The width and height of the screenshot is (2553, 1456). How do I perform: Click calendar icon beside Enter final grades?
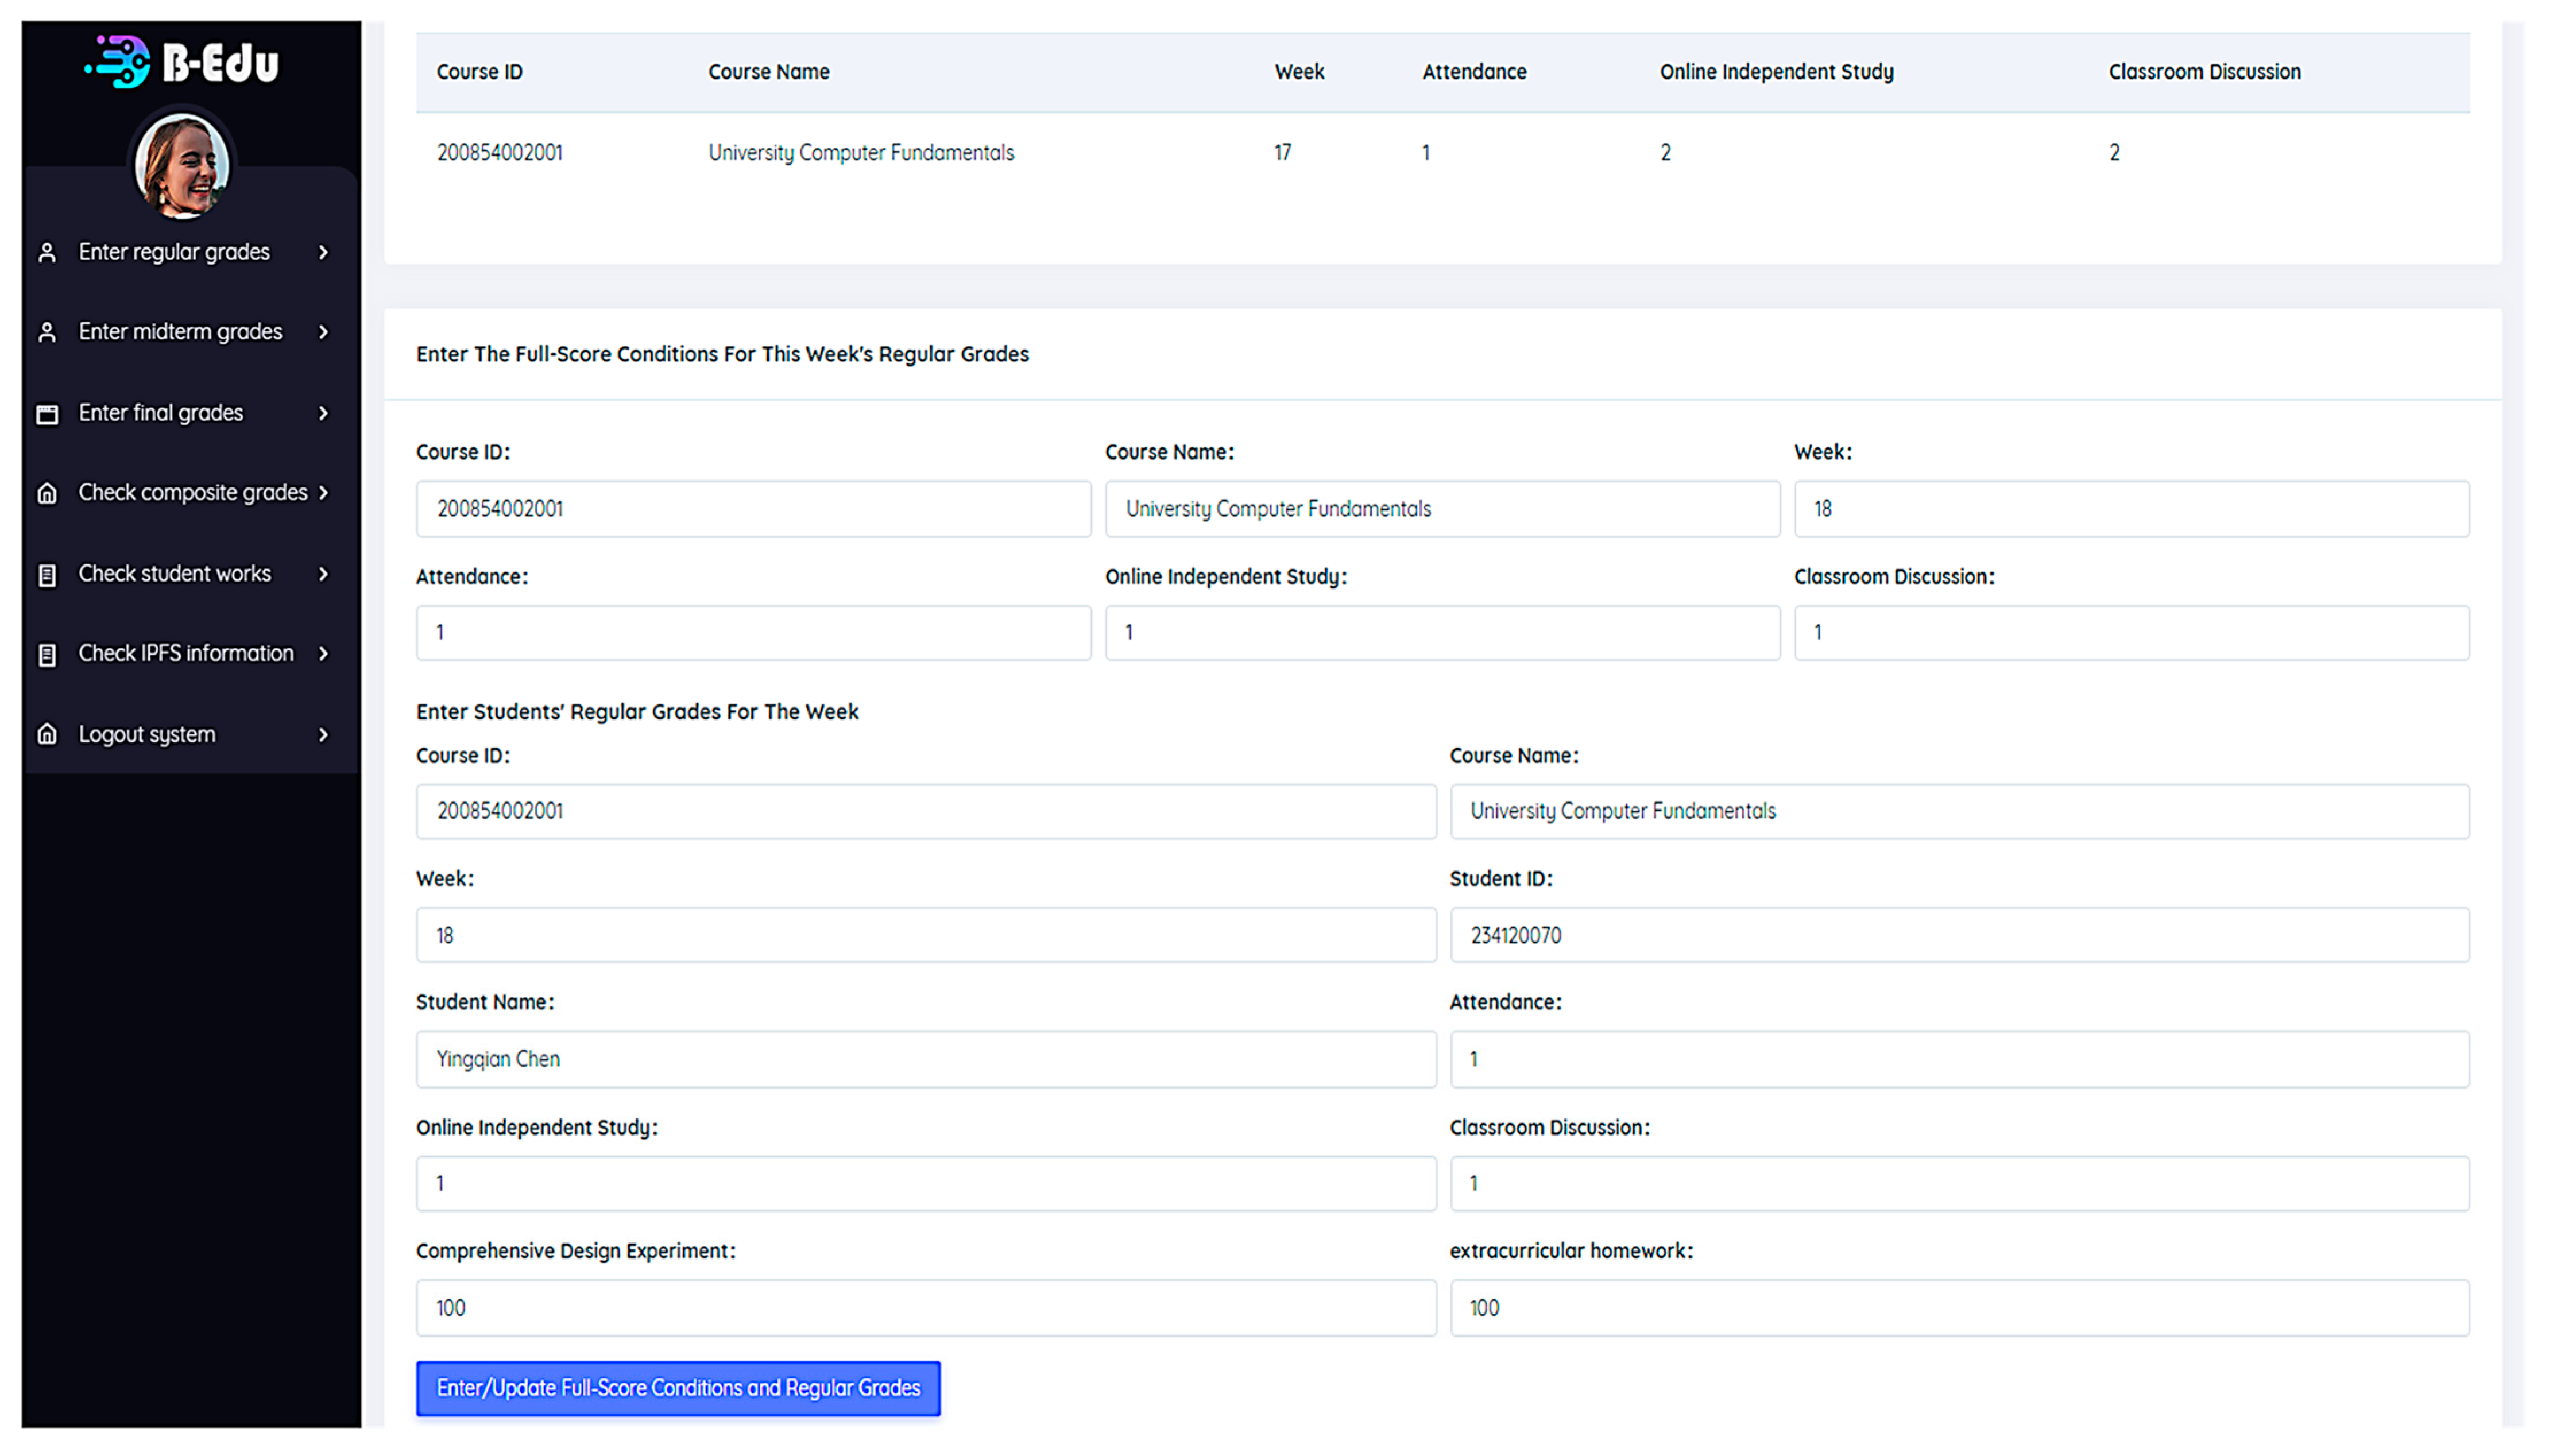(x=47, y=414)
